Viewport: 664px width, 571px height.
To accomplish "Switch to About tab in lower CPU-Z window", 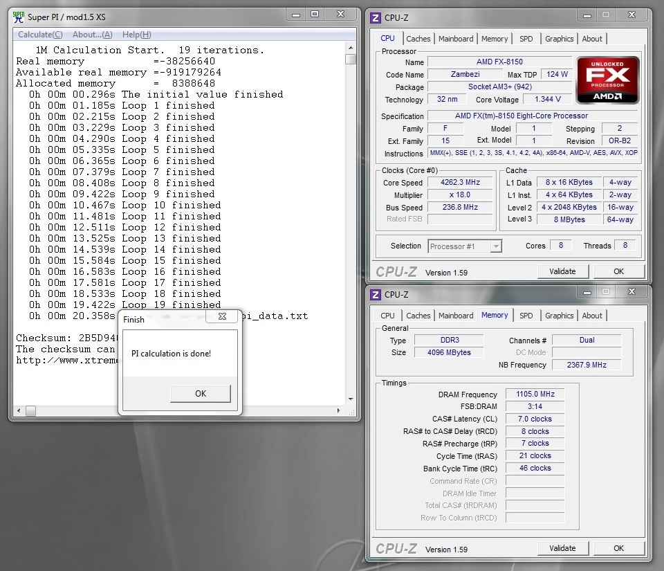I will (x=591, y=316).
